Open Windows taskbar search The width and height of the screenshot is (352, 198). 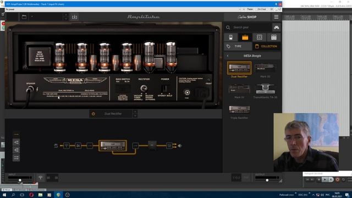13,195
